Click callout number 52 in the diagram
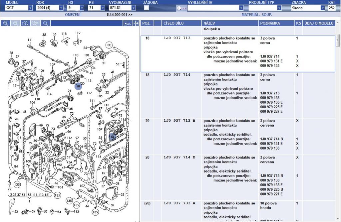Screen dimensions: 341x222 [16, 211]
